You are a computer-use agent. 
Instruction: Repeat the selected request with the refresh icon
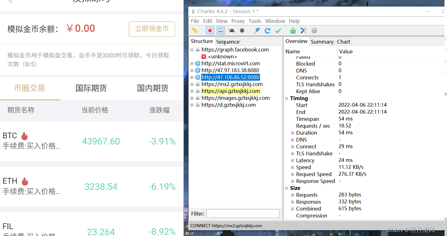tap(268, 30)
